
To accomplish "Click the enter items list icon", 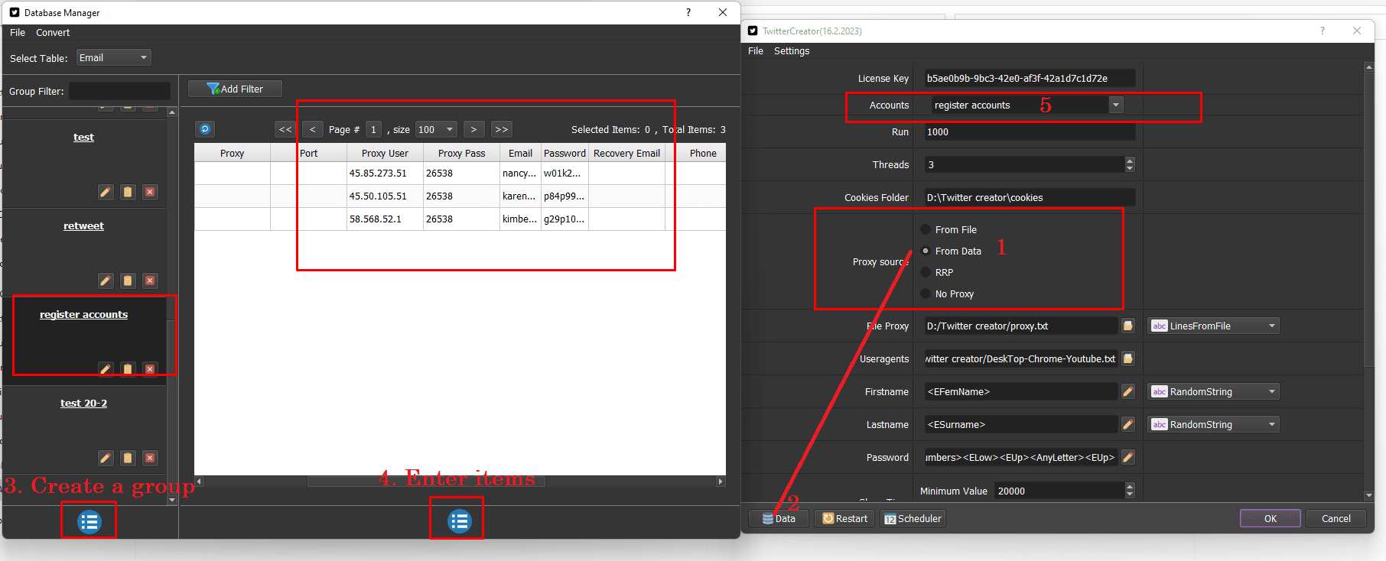I will tap(459, 521).
